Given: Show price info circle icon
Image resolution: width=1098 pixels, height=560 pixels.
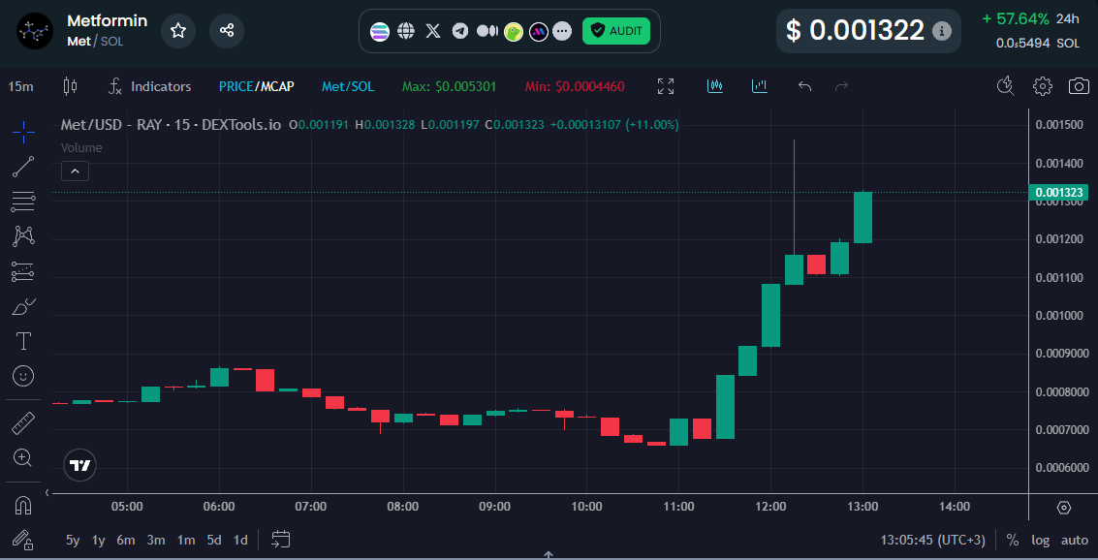Looking at the screenshot, I should click(942, 31).
